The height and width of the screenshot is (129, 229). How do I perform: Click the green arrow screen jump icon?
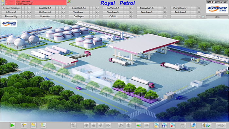(138, 125)
